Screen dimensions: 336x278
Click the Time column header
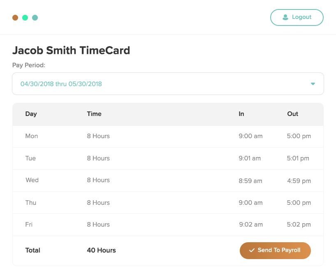94,114
